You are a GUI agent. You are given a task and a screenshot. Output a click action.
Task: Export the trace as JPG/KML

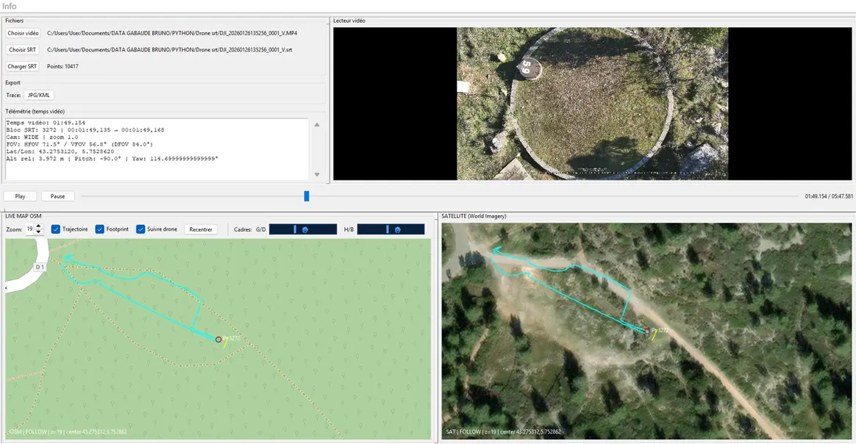39,95
